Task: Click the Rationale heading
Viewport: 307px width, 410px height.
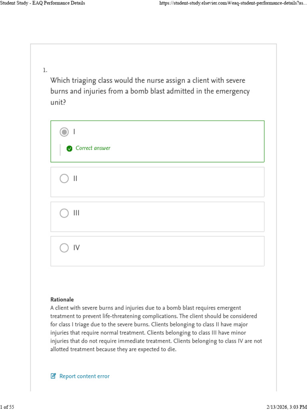Action: (x=62, y=299)
